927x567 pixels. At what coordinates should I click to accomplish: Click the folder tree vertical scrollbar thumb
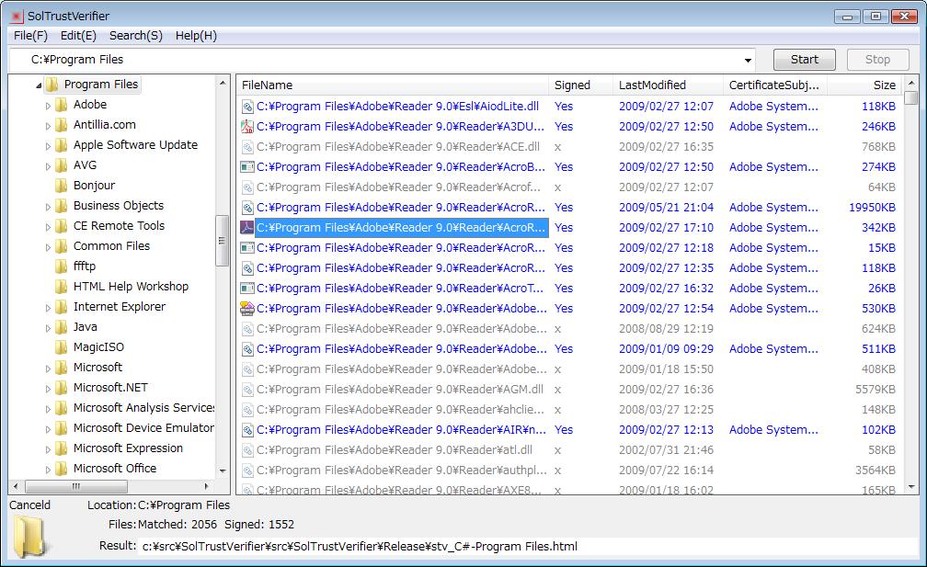click(223, 241)
